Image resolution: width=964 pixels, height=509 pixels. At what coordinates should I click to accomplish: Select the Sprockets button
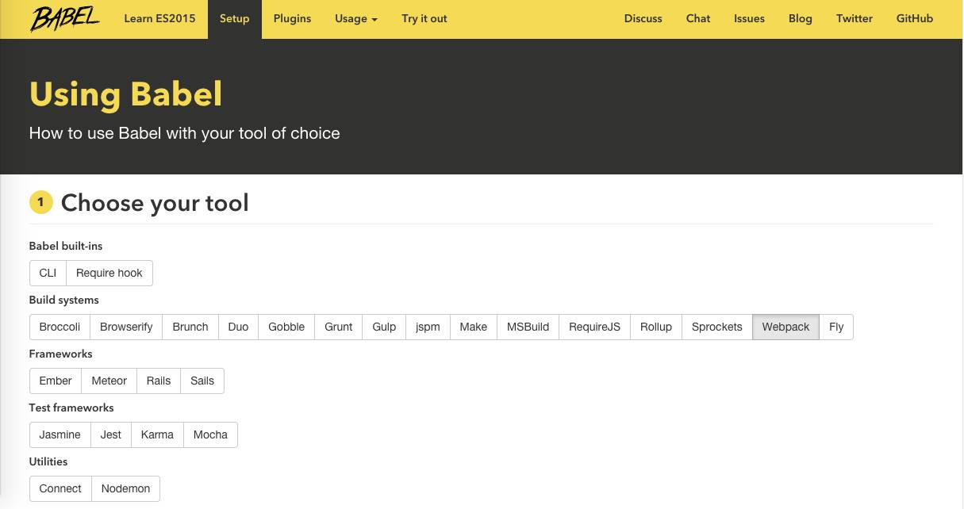coord(717,327)
